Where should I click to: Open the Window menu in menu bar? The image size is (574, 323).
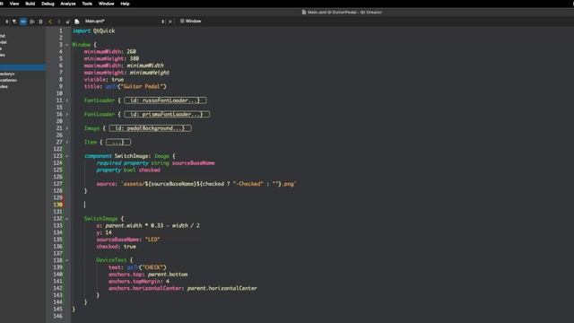[107, 4]
